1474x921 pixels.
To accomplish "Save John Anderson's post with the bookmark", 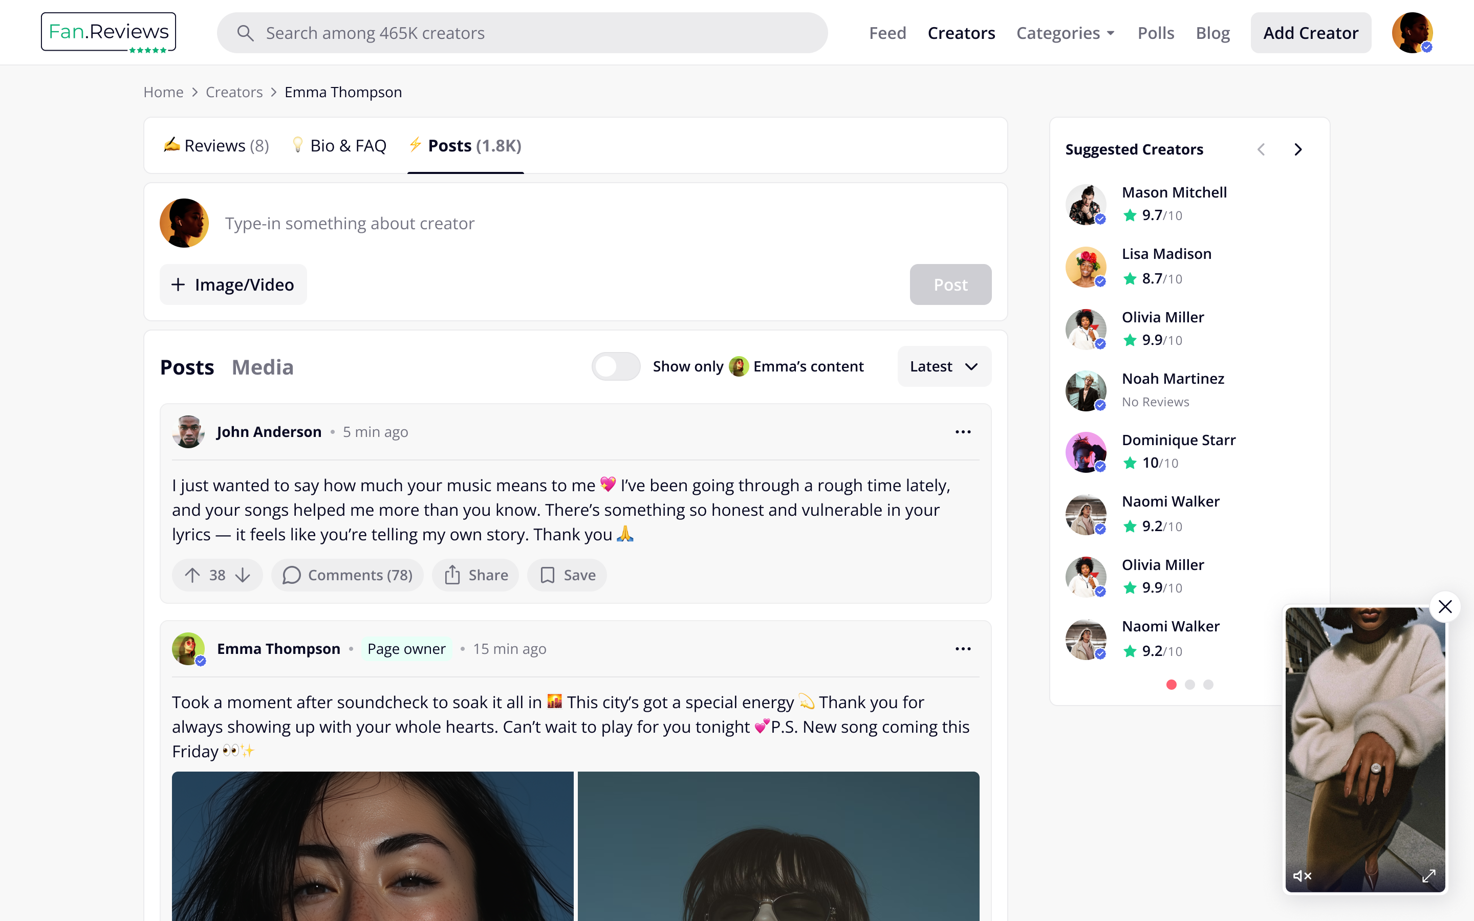I will 567,575.
